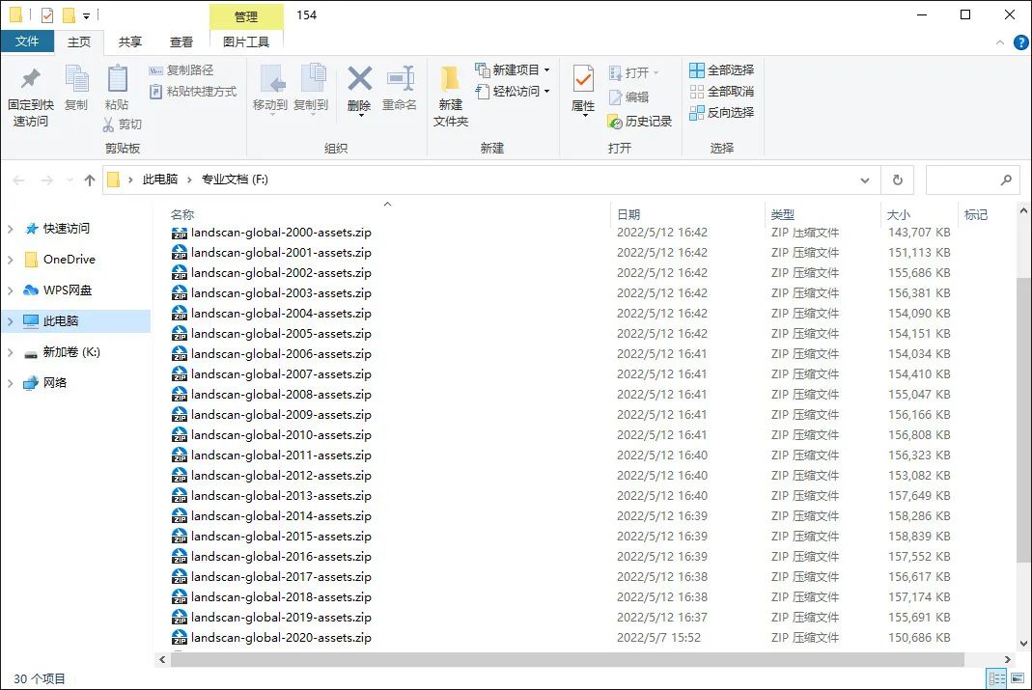
Task: Expand the This PC (此电脑) tree node
Action: pyautogui.click(x=10, y=321)
